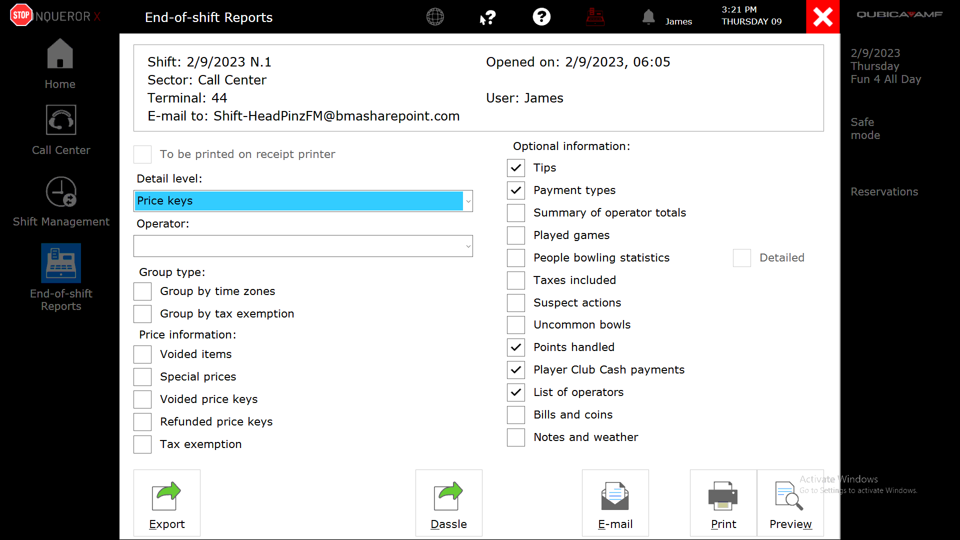Uncheck Player Club Cash payments
960x540 pixels.
point(516,370)
